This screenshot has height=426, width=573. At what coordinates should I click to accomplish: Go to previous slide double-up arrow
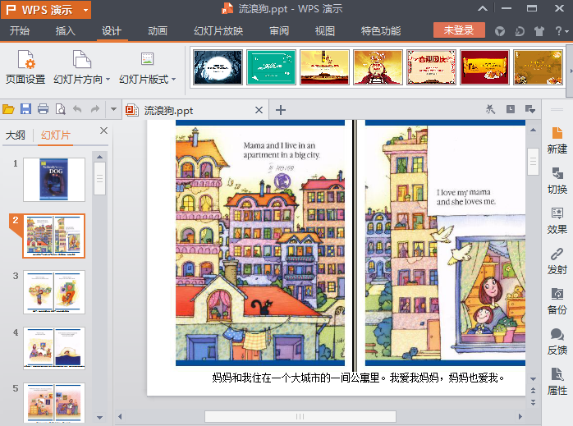tap(533, 391)
